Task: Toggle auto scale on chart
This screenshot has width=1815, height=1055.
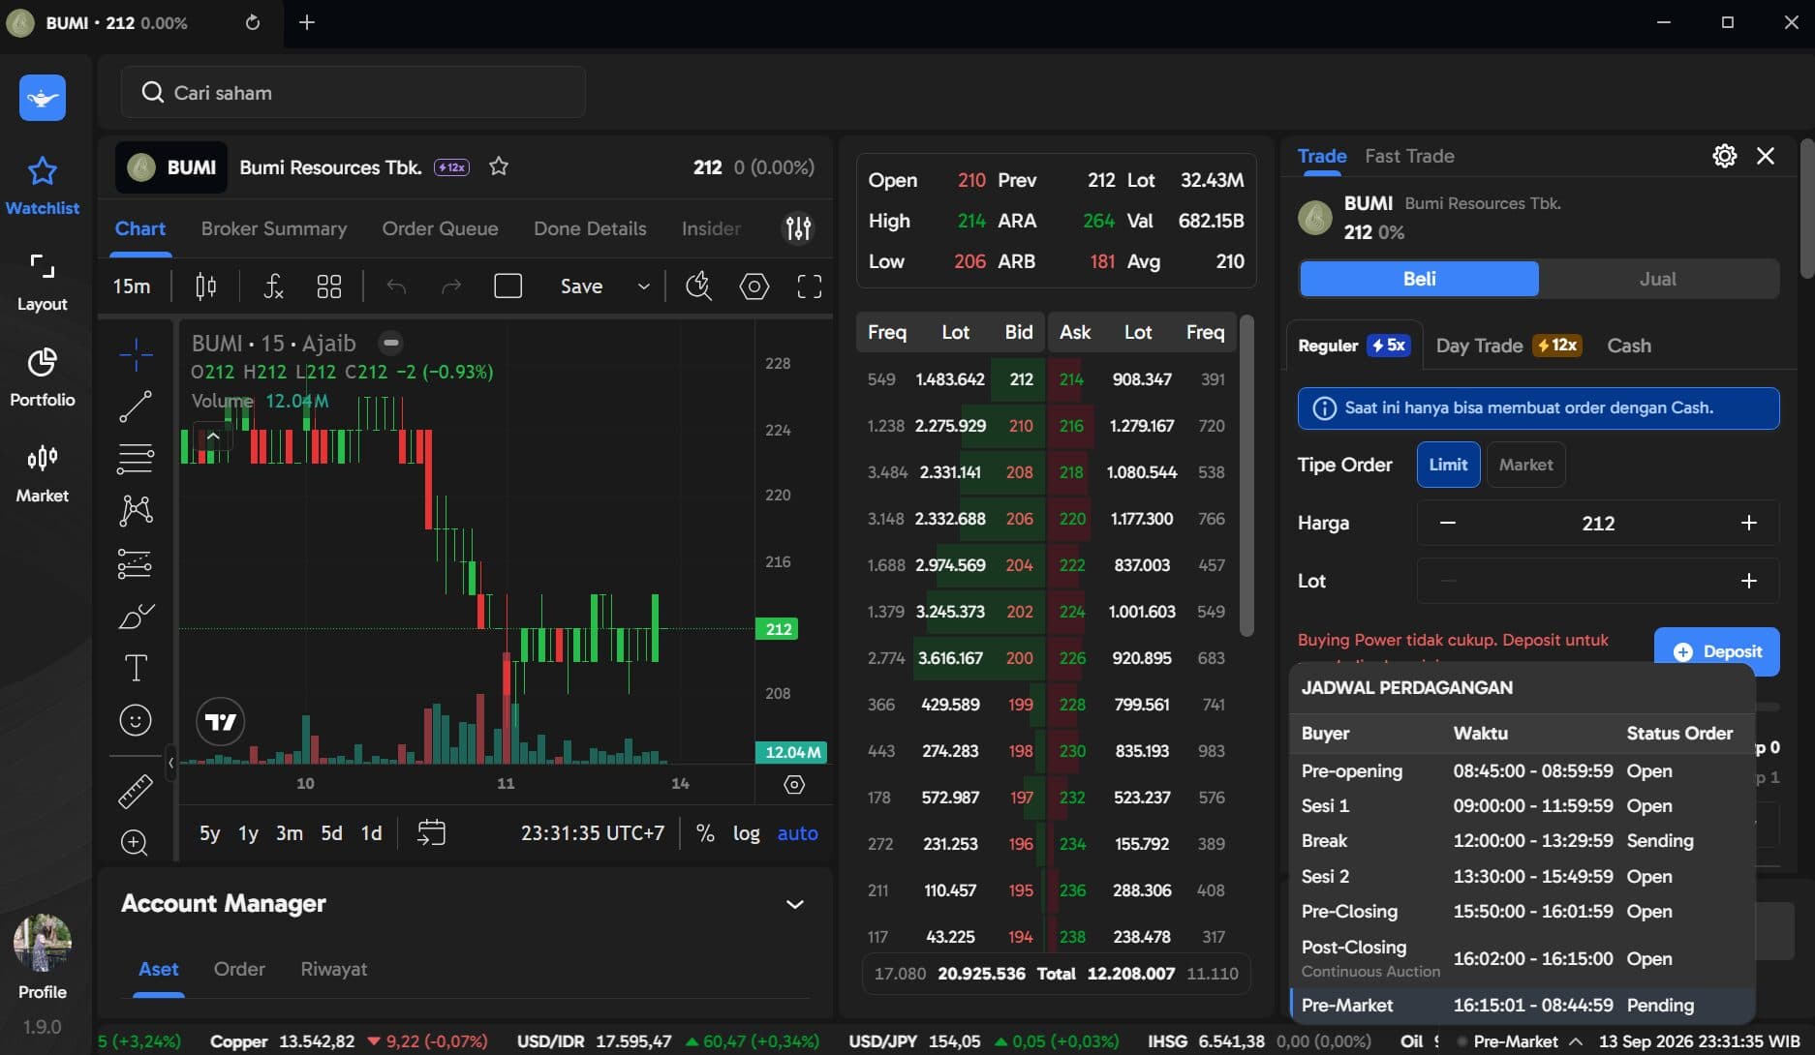Action: [x=798, y=833]
